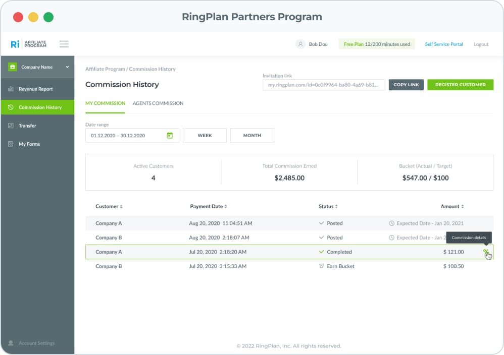Click the Company Name briefcase icon
504x355 pixels.
click(13, 67)
